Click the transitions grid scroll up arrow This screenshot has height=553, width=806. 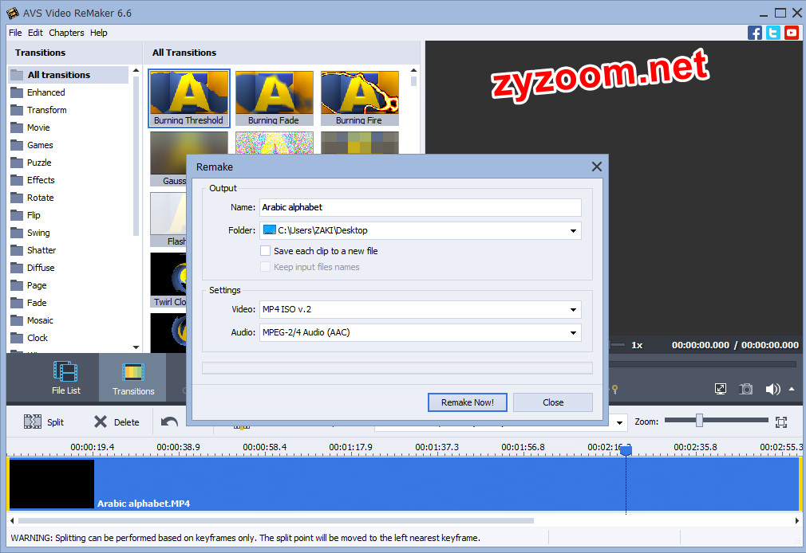tap(413, 70)
